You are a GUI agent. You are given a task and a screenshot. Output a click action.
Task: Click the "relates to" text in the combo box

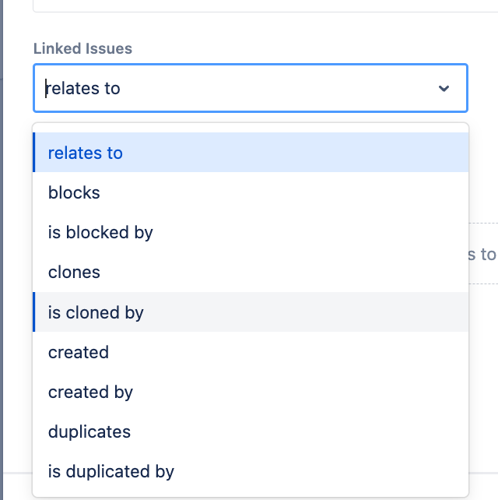tap(84, 88)
